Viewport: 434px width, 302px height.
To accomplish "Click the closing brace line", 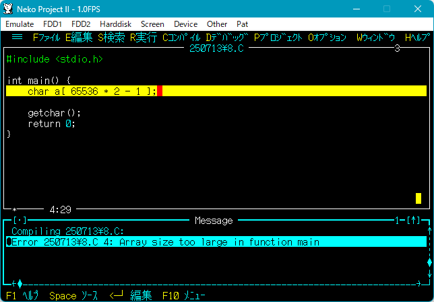I will pyautogui.click(x=9, y=135).
